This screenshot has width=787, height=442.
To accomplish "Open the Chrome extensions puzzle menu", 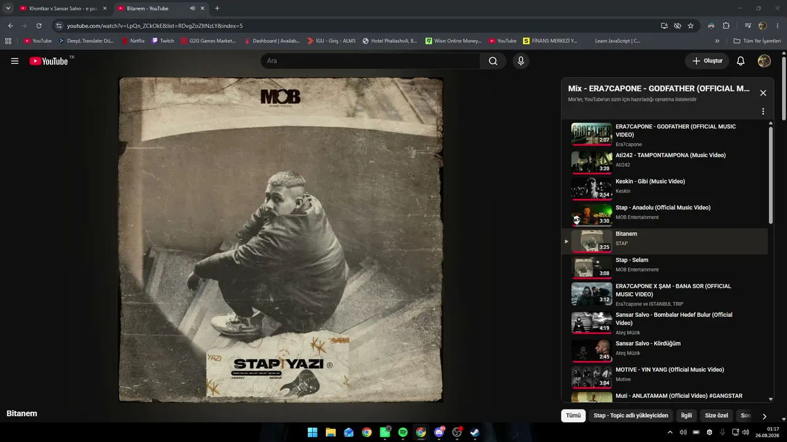I will point(726,26).
